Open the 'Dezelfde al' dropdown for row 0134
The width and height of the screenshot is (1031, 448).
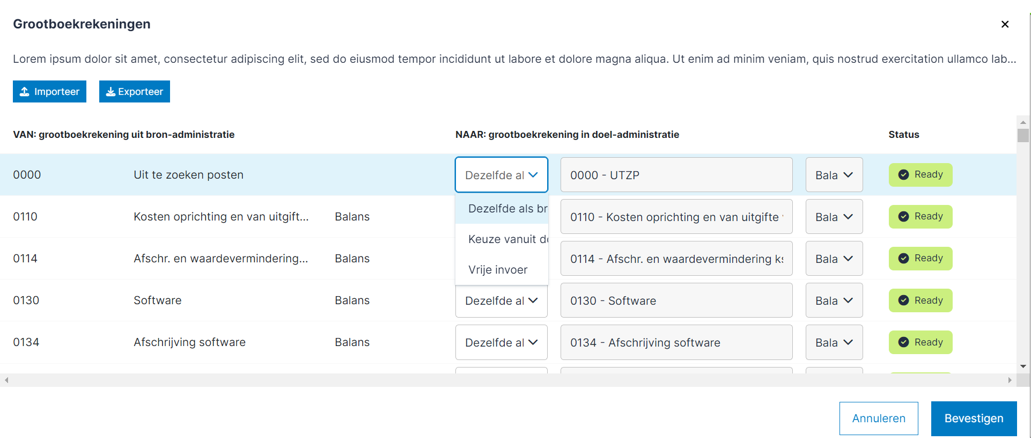pyautogui.click(x=501, y=342)
